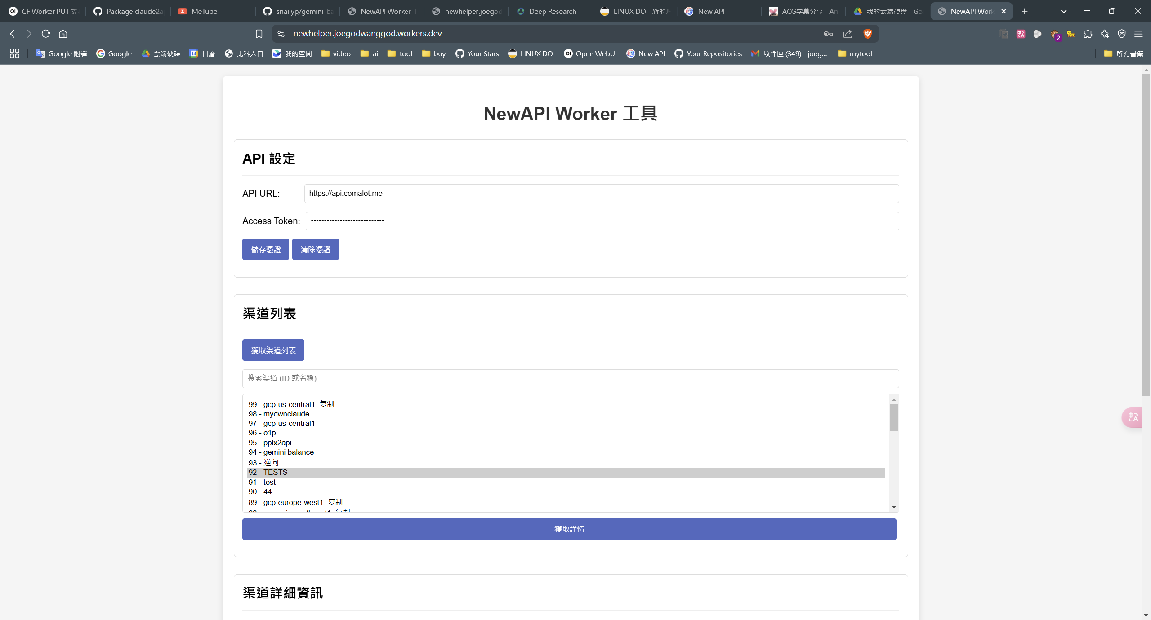Viewport: 1151px width, 620px height.
Task: Open the site settings icon beside URL
Action: pos(281,34)
